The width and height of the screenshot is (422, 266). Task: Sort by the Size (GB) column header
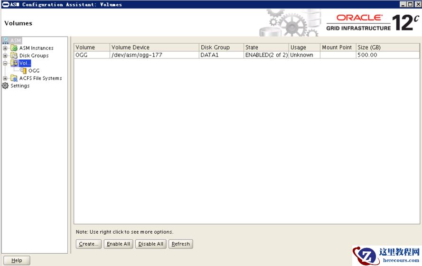[x=388, y=47]
